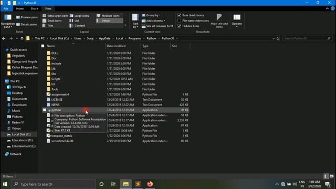Choose Medium icons layout
Viewport: 336px width, 189px height.
pos(108,16)
